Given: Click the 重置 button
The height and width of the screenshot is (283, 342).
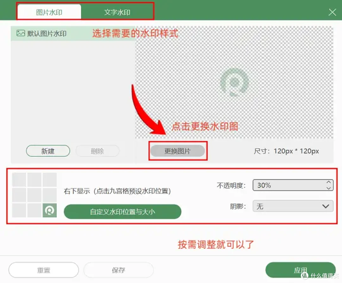Looking at the screenshot, I should [x=44, y=270].
